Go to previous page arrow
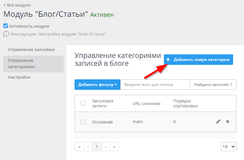Image resolution: width=244 pixels, height=160 pixels. coord(88,147)
